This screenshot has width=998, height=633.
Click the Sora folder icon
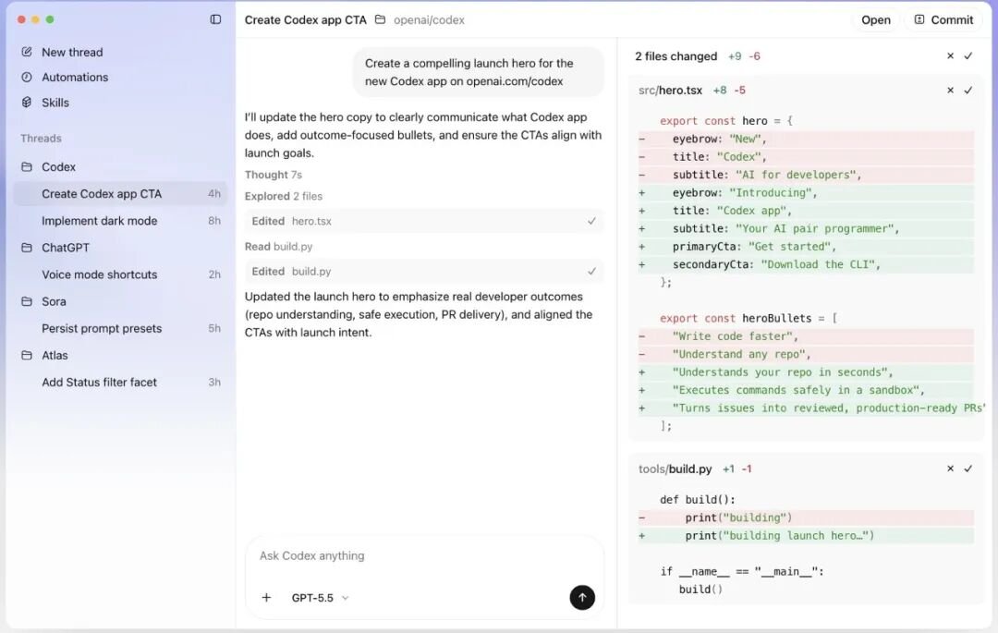click(x=27, y=301)
